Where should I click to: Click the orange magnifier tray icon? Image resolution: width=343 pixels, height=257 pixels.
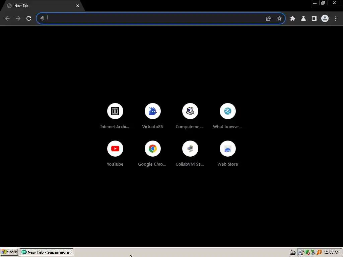click(319, 252)
